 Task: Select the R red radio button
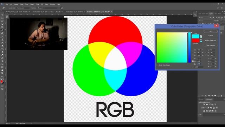click(x=193, y=59)
